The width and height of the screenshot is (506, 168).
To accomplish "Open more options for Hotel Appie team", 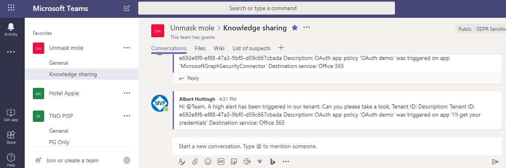I will tap(127, 93).
